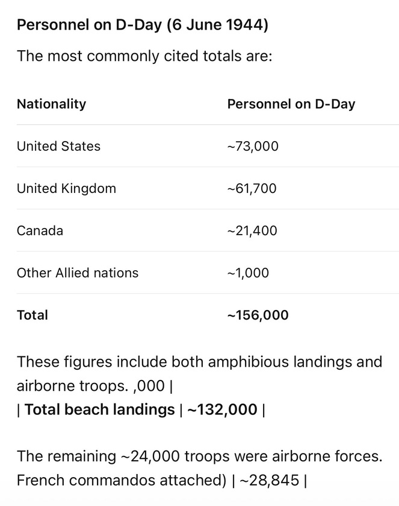Click the most commonly cited totals line
Image resolution: width=399 pixels, height=506 pixels.
tap(144, 56)
